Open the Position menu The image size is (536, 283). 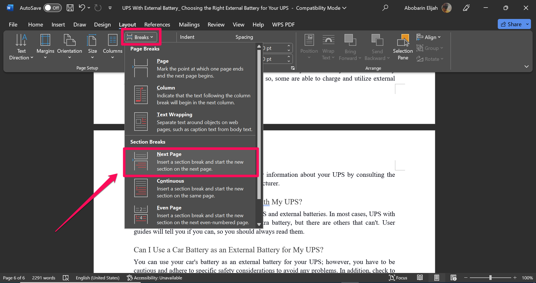click(x=309, y=47)
